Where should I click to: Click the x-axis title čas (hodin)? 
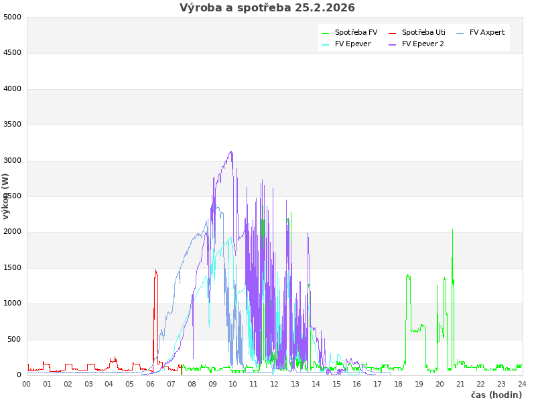[496, 395]
